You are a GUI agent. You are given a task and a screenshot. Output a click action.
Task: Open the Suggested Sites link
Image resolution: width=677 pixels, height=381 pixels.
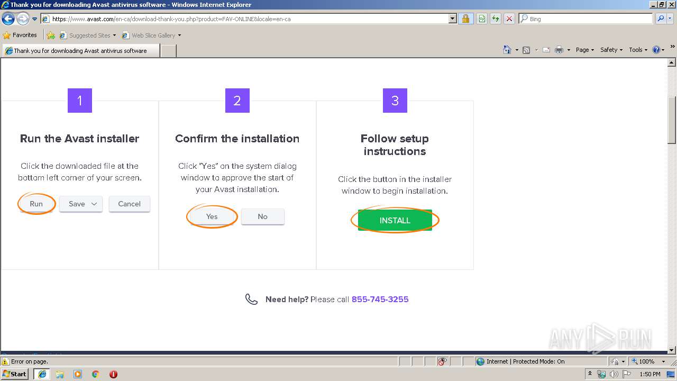click(87, 35)
